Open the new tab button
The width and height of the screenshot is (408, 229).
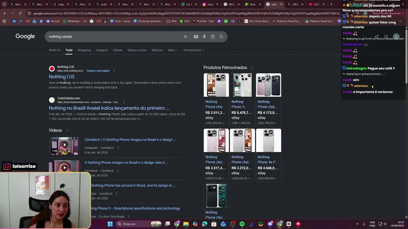click(x=331, y=4)
